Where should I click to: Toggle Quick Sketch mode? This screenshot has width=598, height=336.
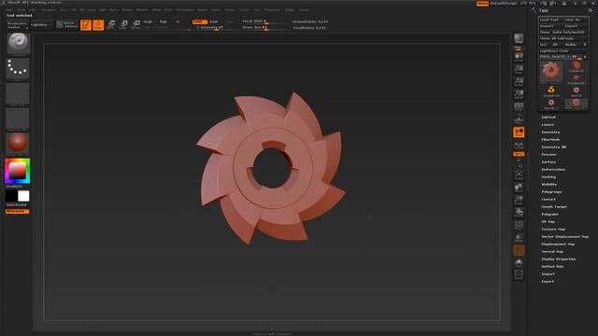pos(66,25)
